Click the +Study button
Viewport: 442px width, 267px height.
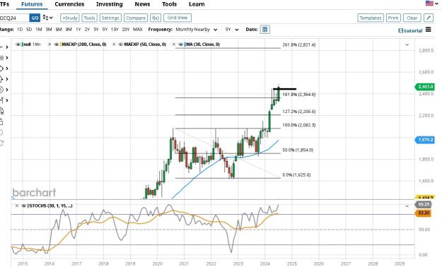[x=69, y=18]
